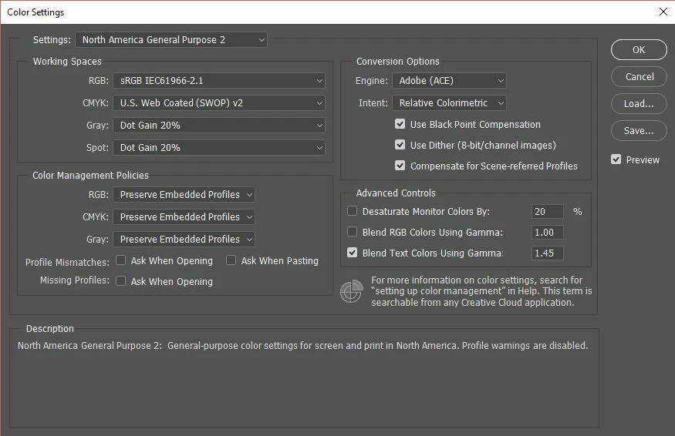Disable Blend Text Colors Using Gamma

point(352,253)
